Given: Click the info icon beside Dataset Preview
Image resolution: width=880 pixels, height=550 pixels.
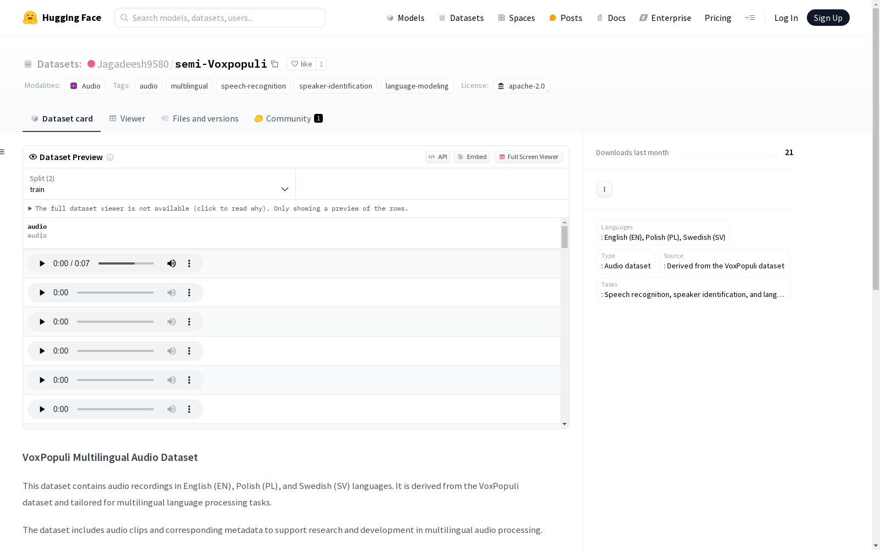Looking at the screenshot, I should click(110, 157).
